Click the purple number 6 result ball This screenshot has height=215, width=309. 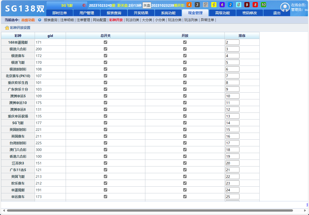[x=222, y=5]
